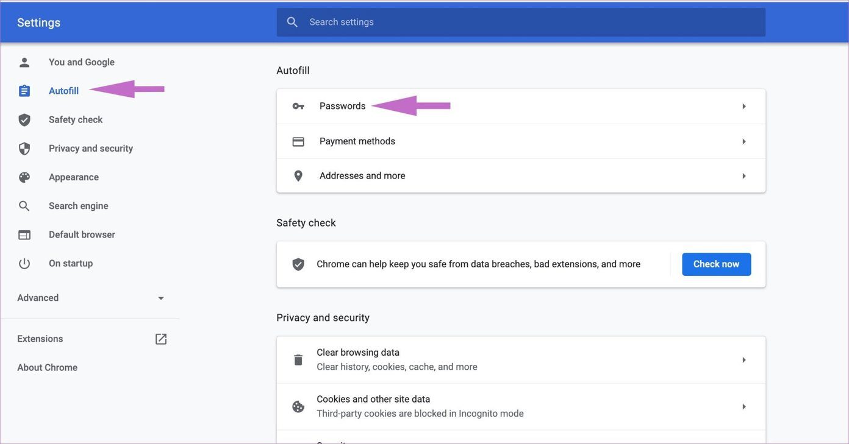
Task: Expand Payment methods with right arrow
Action: point(744,141)
